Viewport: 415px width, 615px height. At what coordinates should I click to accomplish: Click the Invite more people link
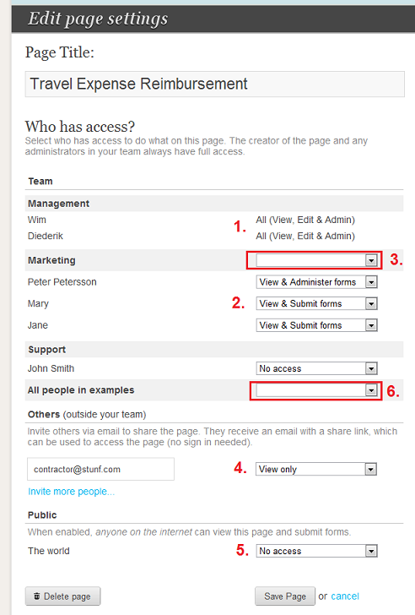pos(71,492)
